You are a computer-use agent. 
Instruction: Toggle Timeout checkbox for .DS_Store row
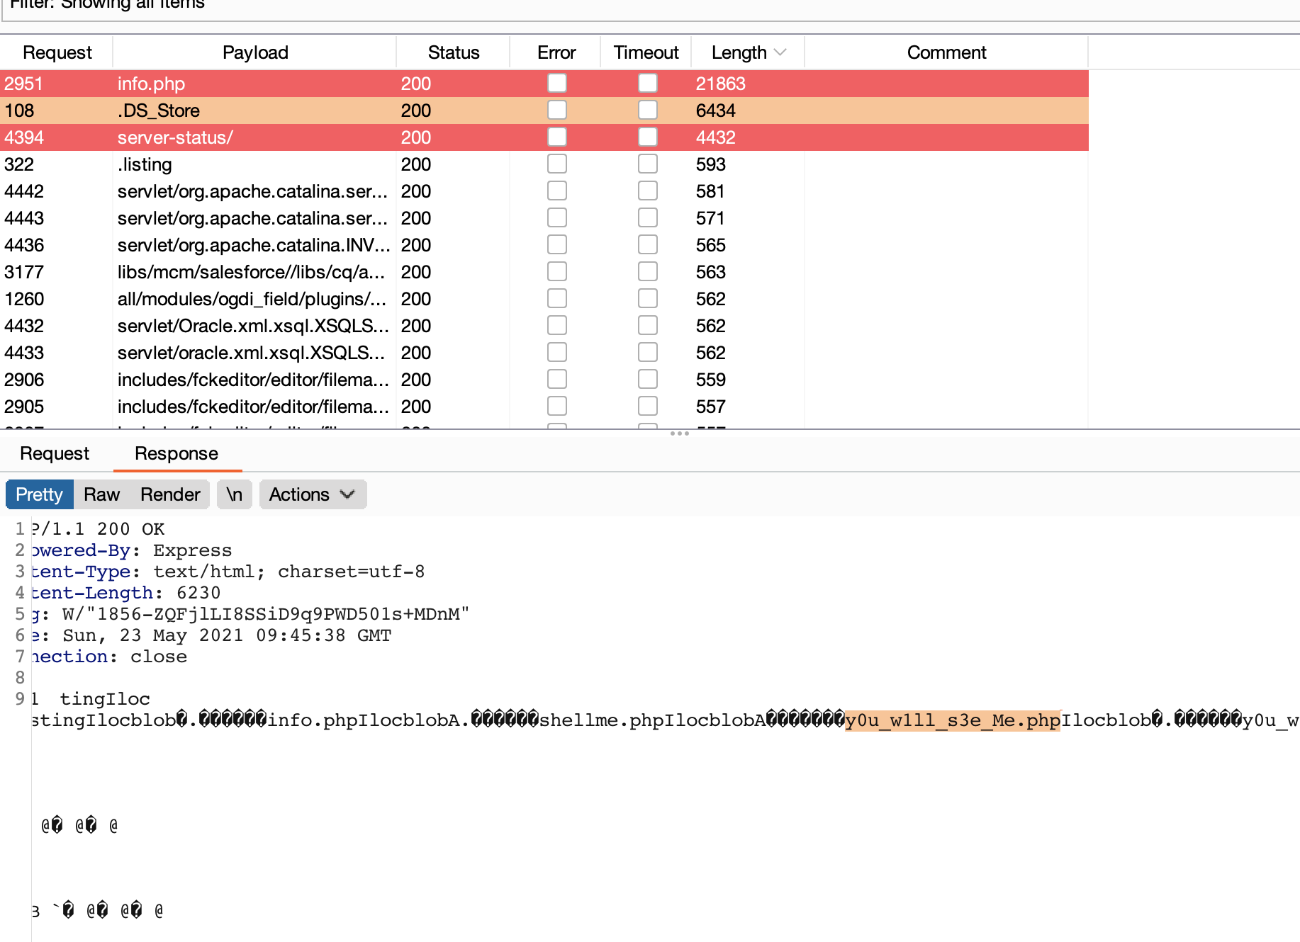point(648,110)
